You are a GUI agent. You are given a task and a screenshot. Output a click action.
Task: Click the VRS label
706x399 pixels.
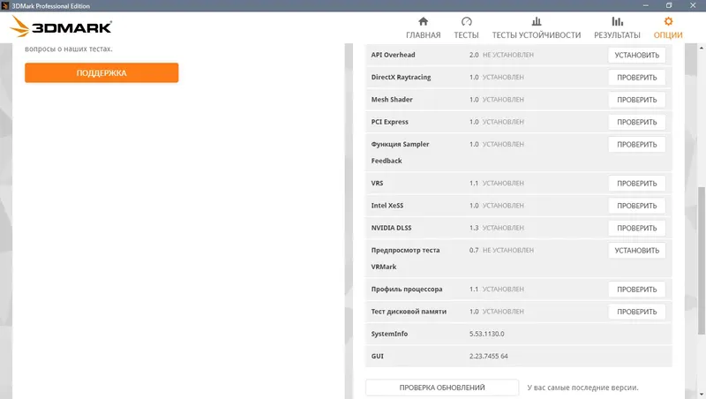tap(378, 184)
